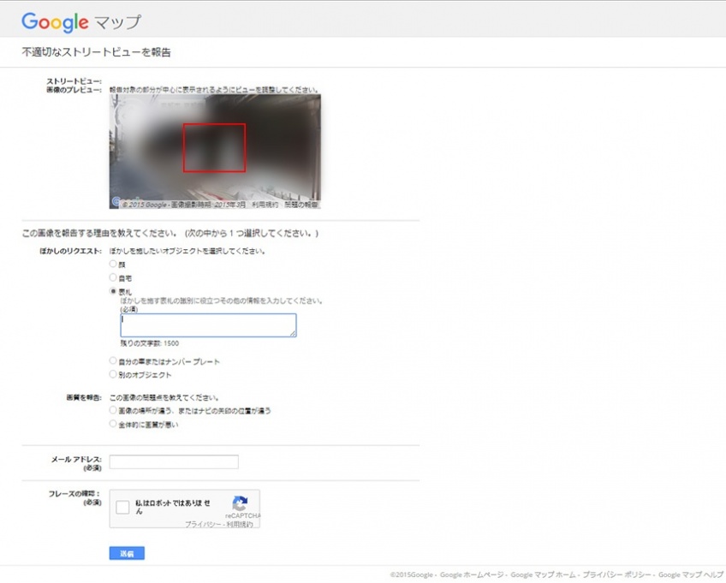This screenshot has height=583, width=726.
Task: Click the reCAPTCHA logo icon
Action: point(241,503)
